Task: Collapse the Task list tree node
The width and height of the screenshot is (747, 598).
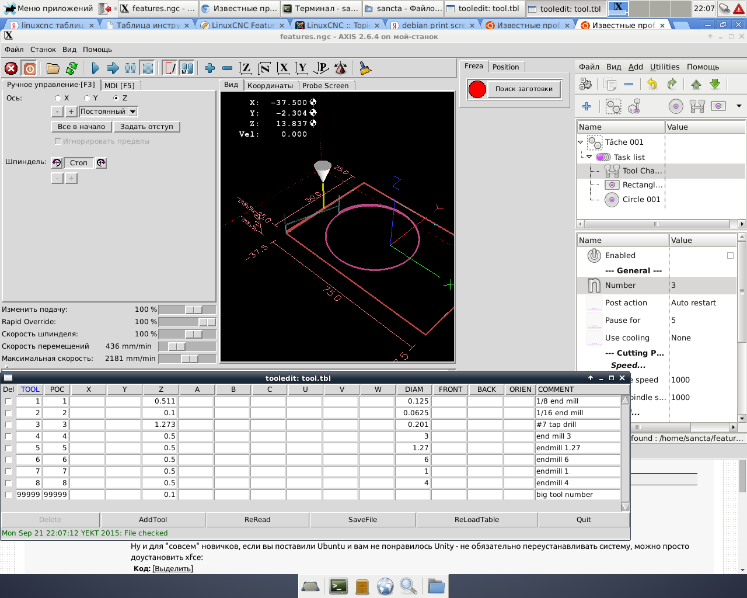Action: coord(589,157)
